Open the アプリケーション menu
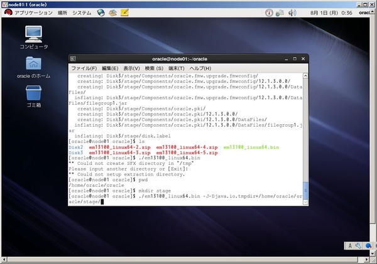This screenshot has height=264, width=377. tap(33, 13)
